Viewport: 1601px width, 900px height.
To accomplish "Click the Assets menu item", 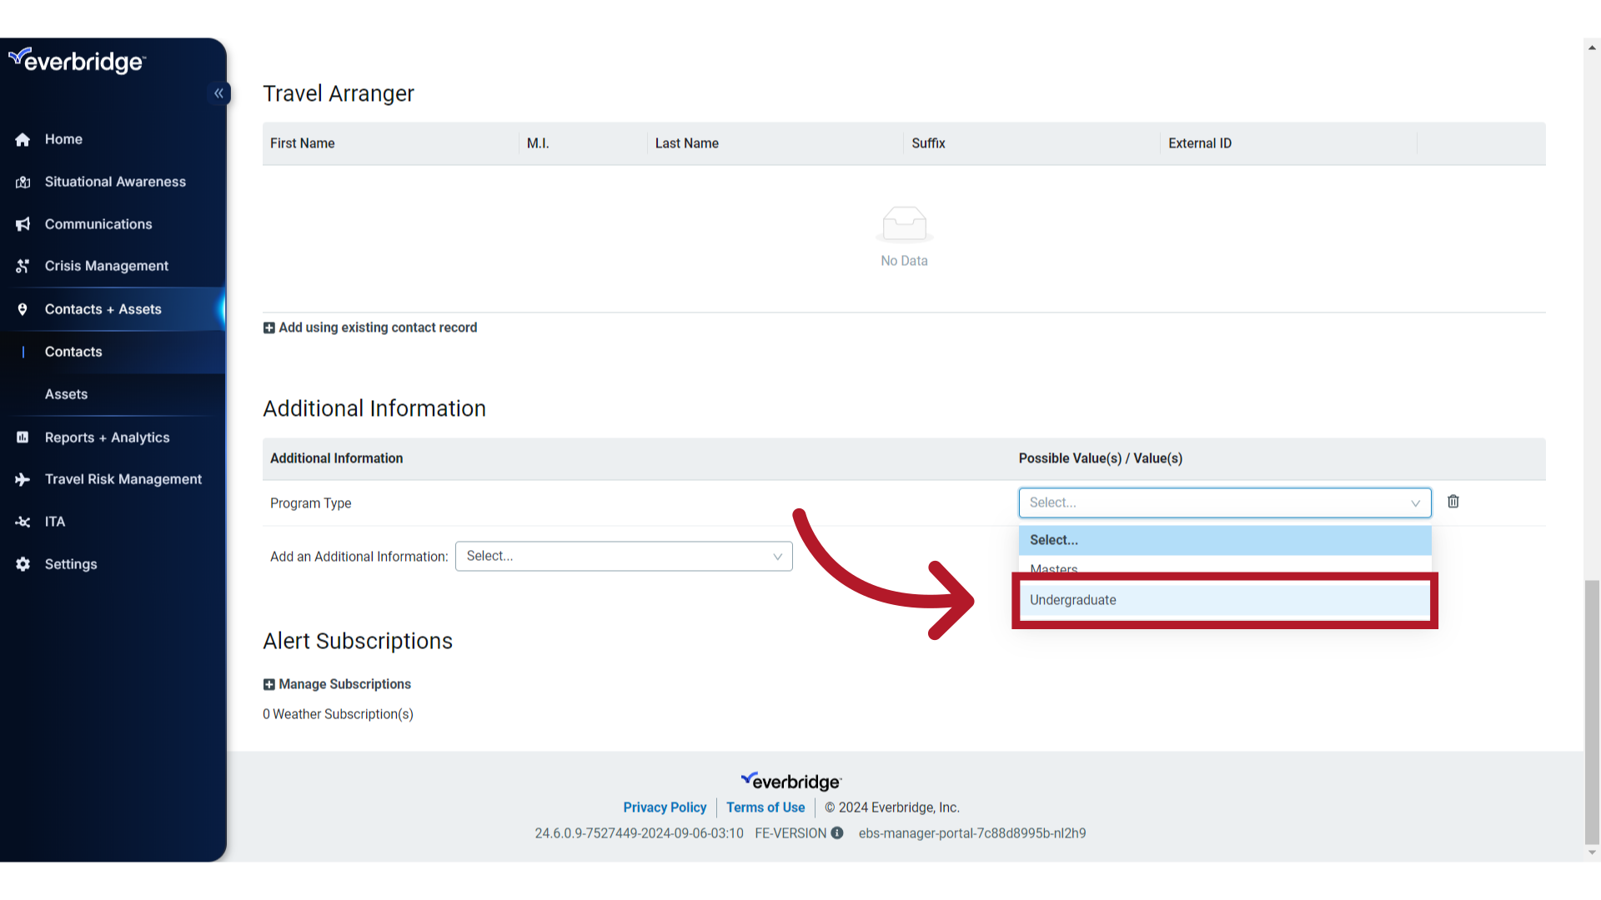I will point(66,393).
